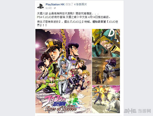Open the corridor fight screenshot thumbnail
Image resolution: width=153 pixels, height=116 pixels.
pos(106,71)
